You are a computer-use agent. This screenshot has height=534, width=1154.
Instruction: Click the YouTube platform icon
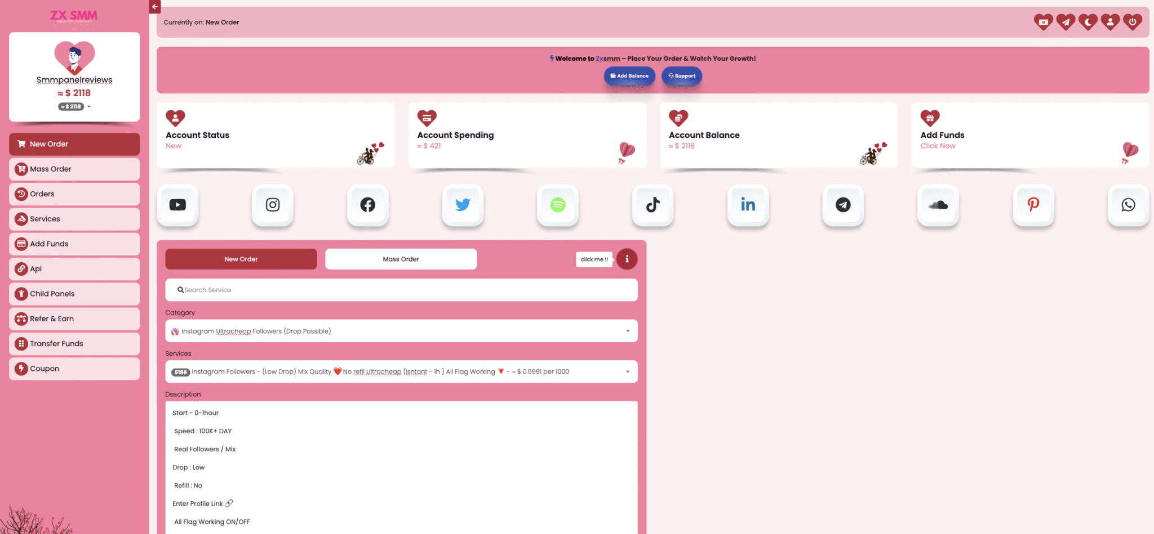tap(177, 205)
